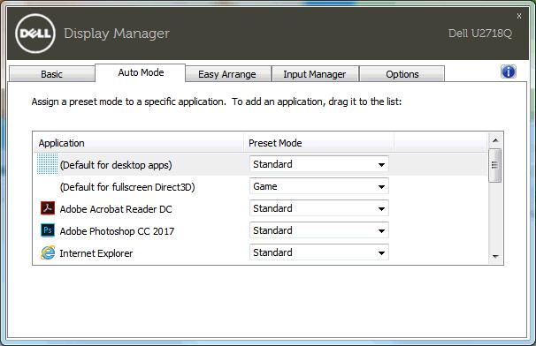Viewport: 536px width, 346px height.
Task: Close the Display Manager window
Action: 519,16
